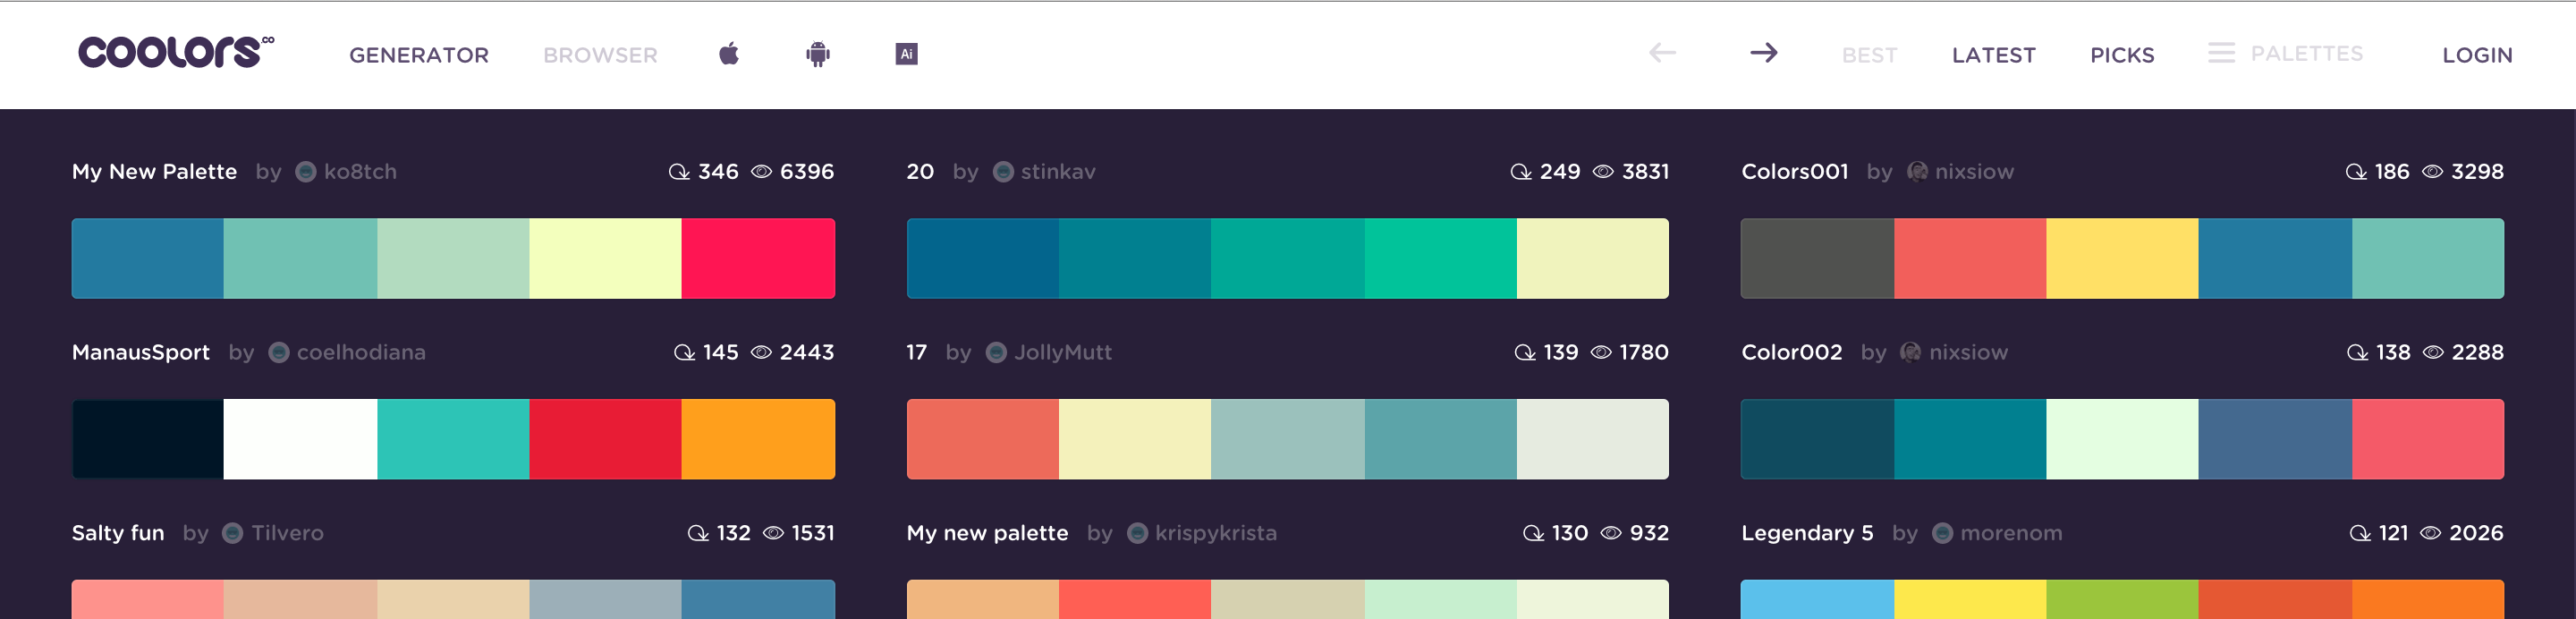The width and height of the screenshot is (2576, 619).
Task: Click save-count icon on My New Palette
Action: tap(679, 172)
